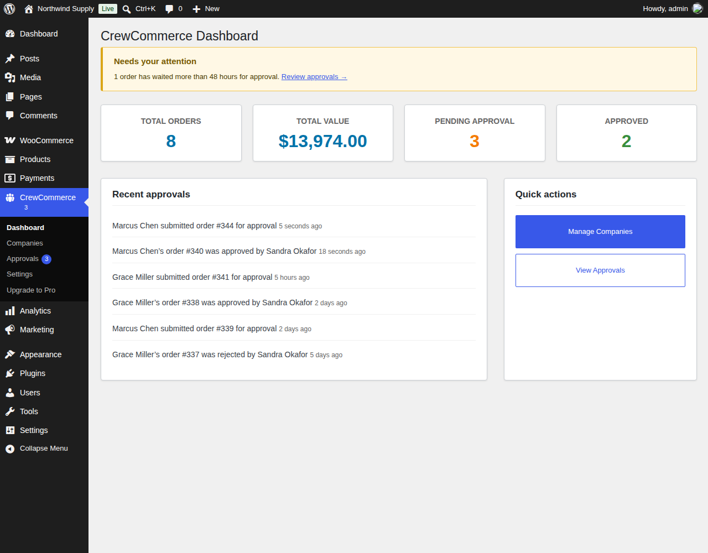Click the Marketing megaphone icon
This screenshot has width=708, height=553.
(x=10, y=330)
